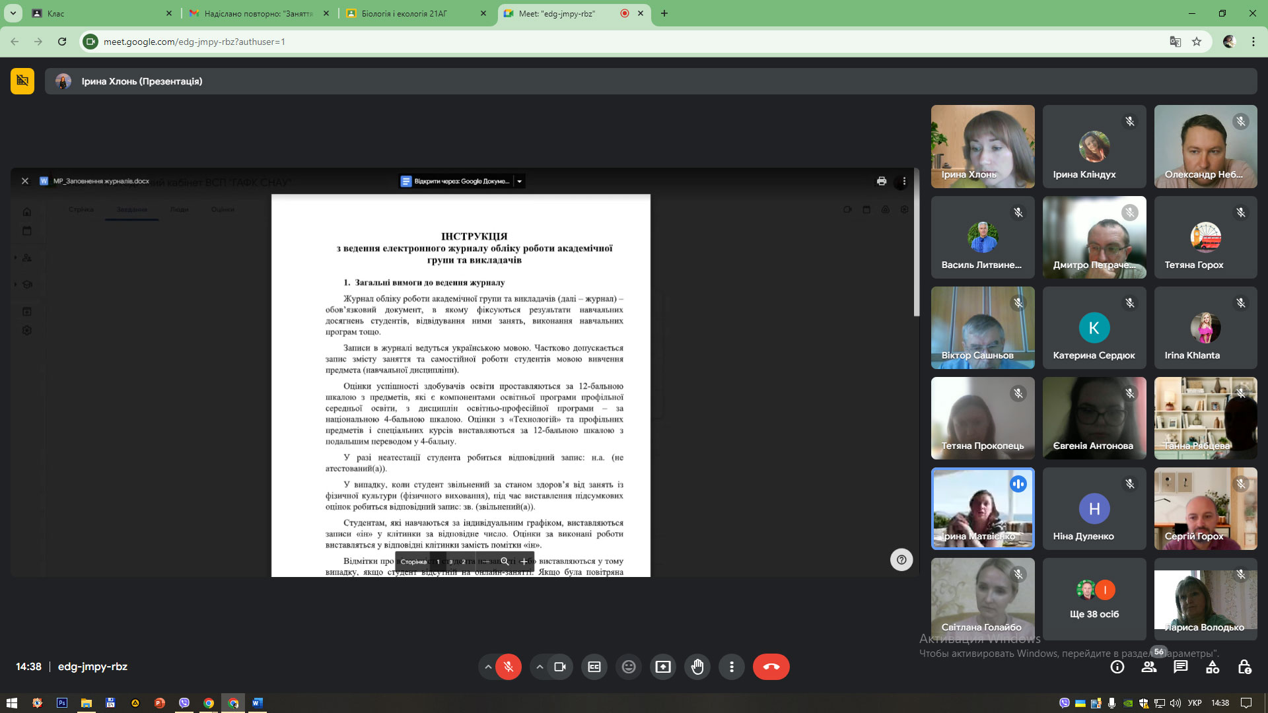
Task: Click the 'Ірина Хлонь (Презентація)' presenter label
Action: tap(142, 81)
